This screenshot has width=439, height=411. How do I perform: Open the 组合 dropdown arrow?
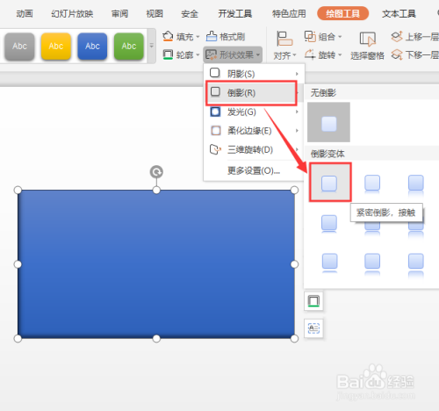tap(340, 37)
